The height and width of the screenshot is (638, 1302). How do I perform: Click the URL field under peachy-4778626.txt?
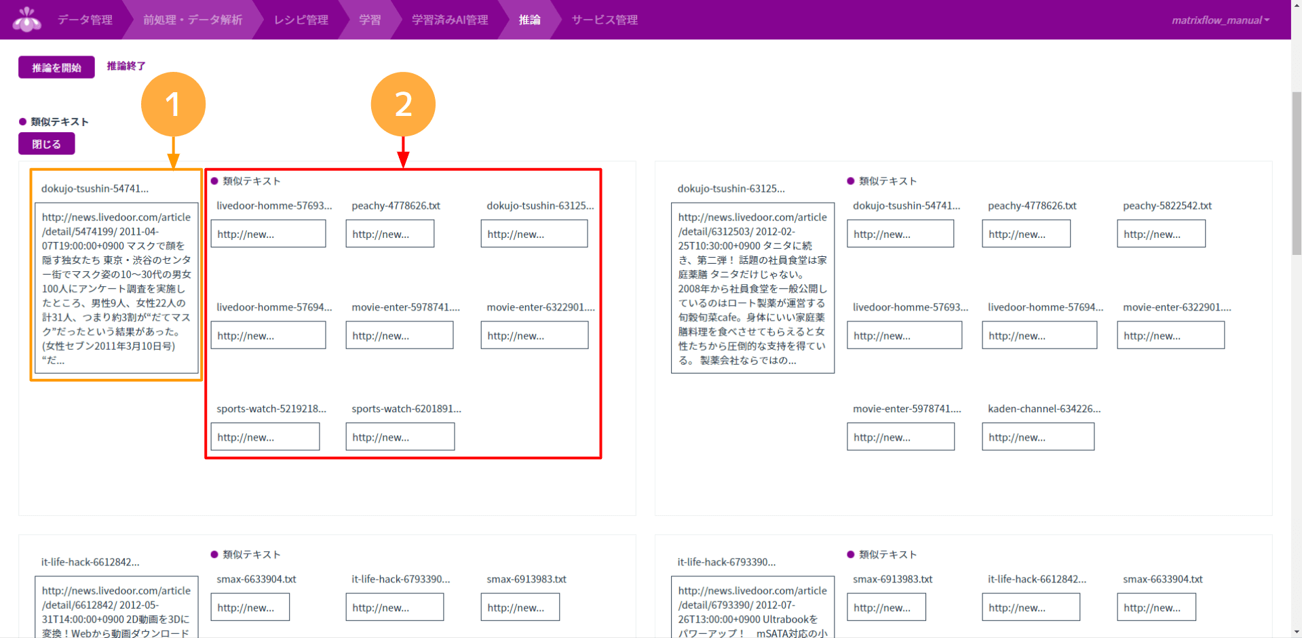389,233
